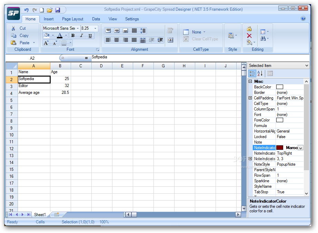
Task: Open the borders dropdown arrow
Action: [x=70, y=43]
